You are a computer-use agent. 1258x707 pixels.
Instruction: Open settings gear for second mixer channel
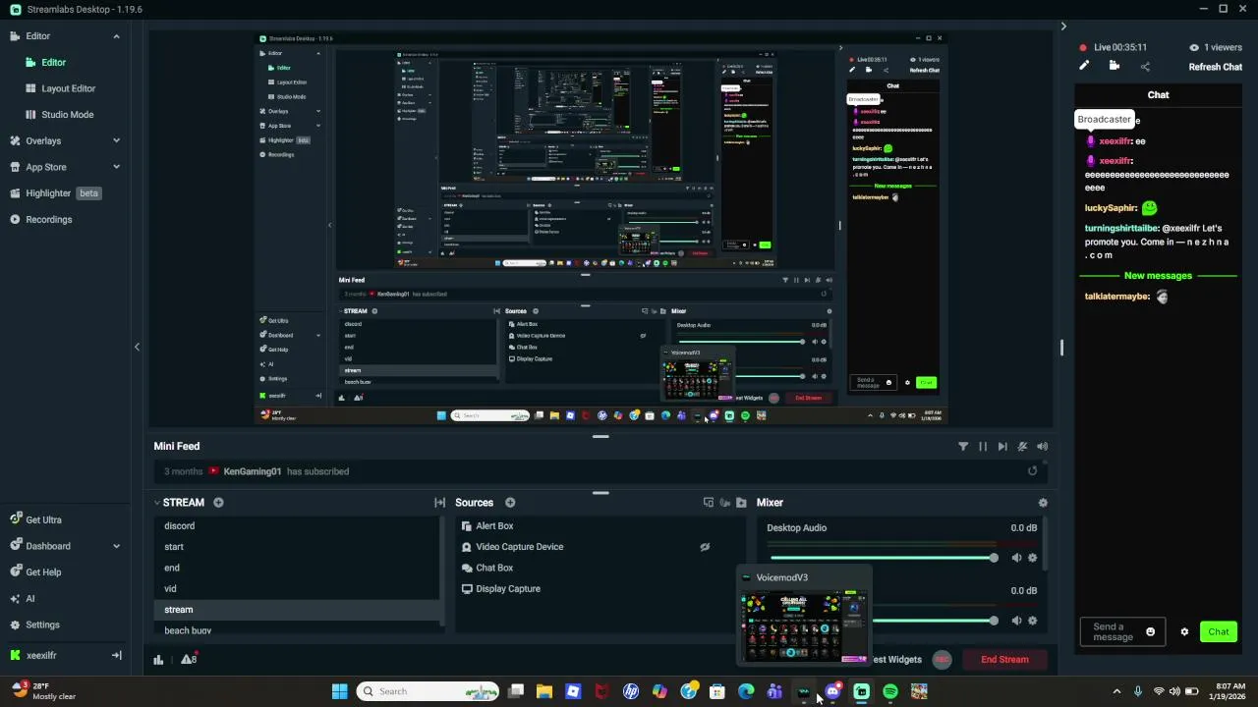1032,621
